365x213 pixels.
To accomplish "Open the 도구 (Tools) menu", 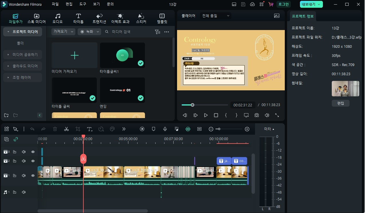I will click(x=83, y=4).
